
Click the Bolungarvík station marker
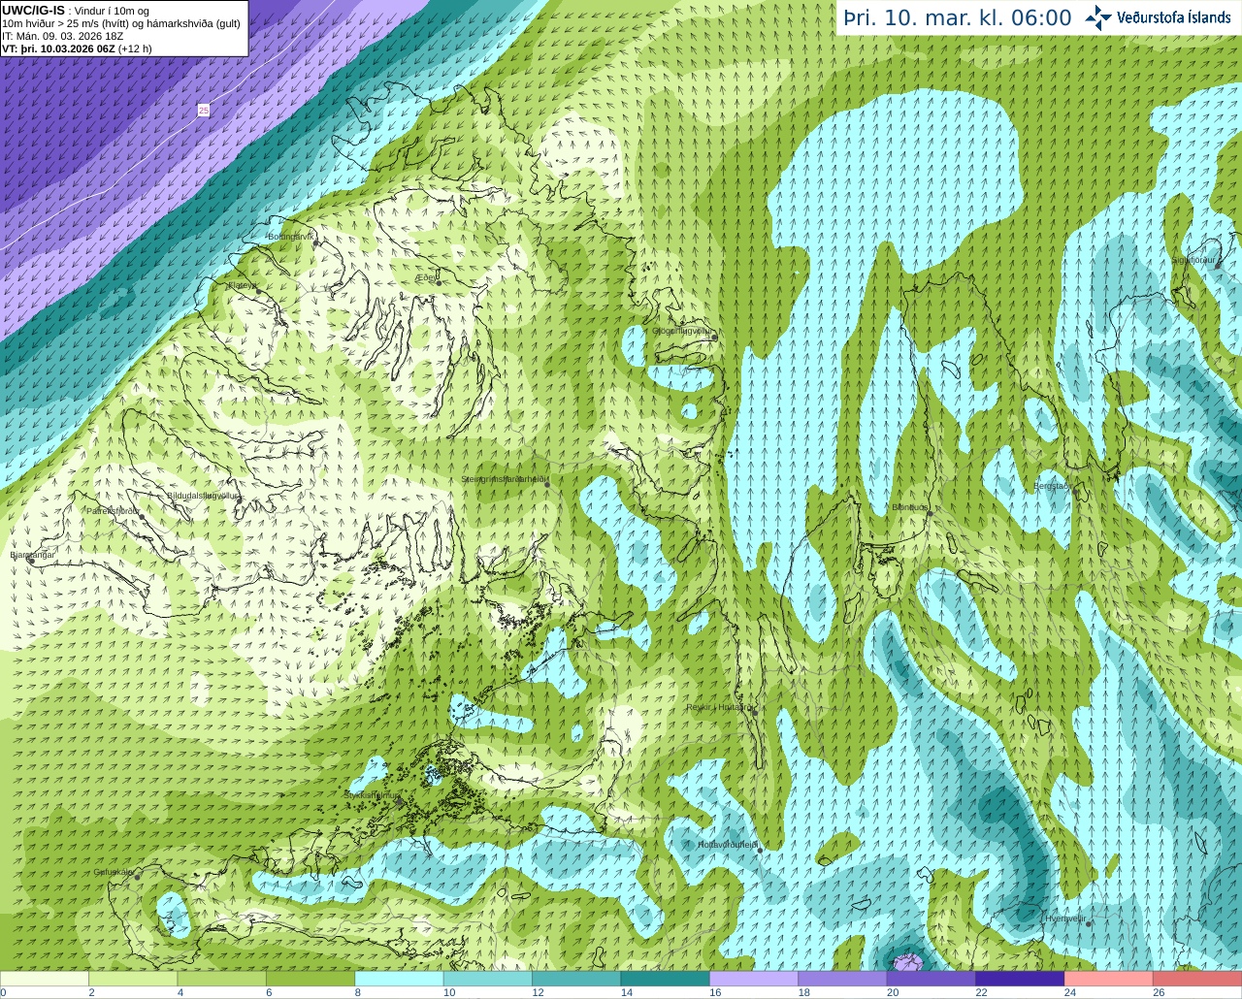click(316, 243)
